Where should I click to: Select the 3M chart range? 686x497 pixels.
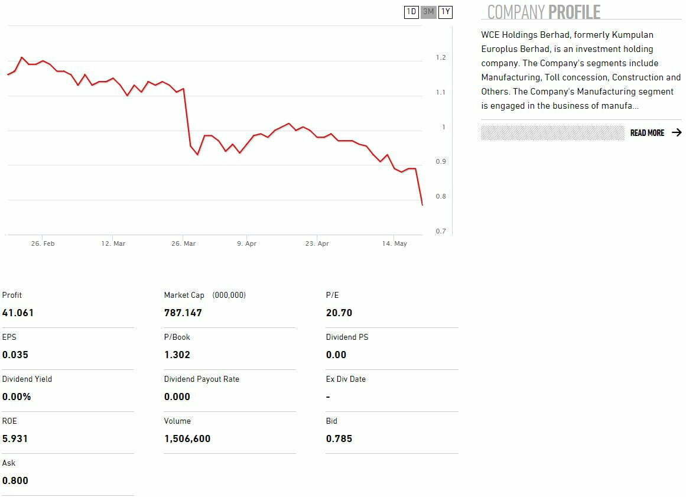coord(428,12)
